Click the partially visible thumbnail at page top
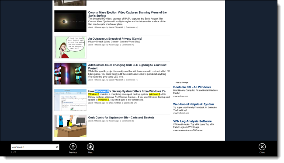Image resolution: width=284 pixels, height=163 pixels. pyautogui.click(x=70, y=3)
